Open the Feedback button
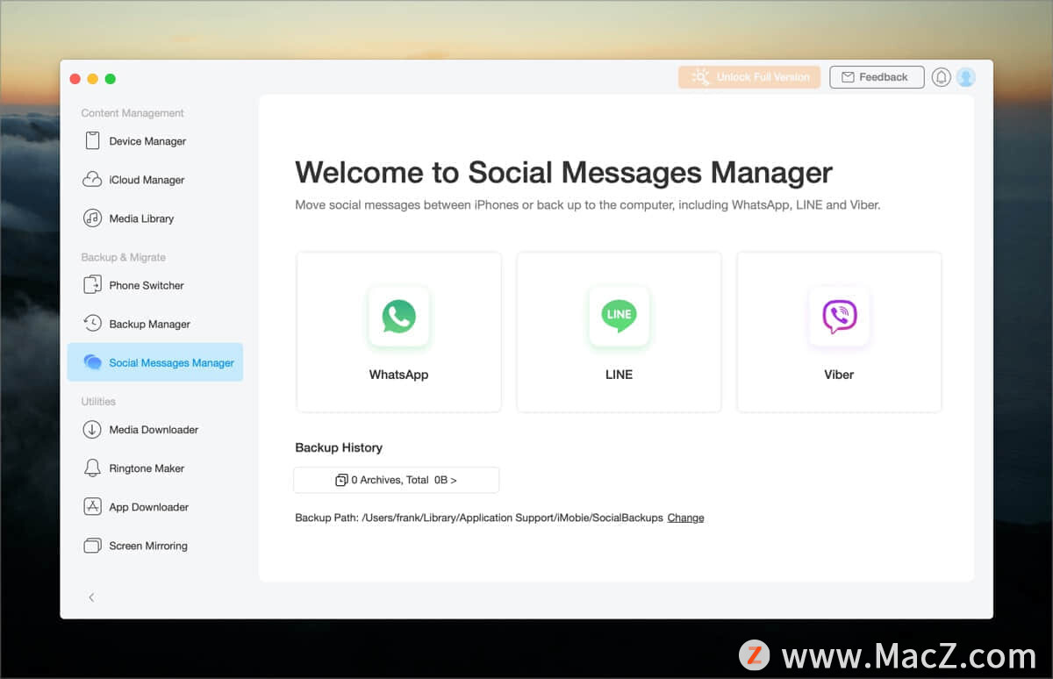 pyautogui.click(x=877, y=77)
